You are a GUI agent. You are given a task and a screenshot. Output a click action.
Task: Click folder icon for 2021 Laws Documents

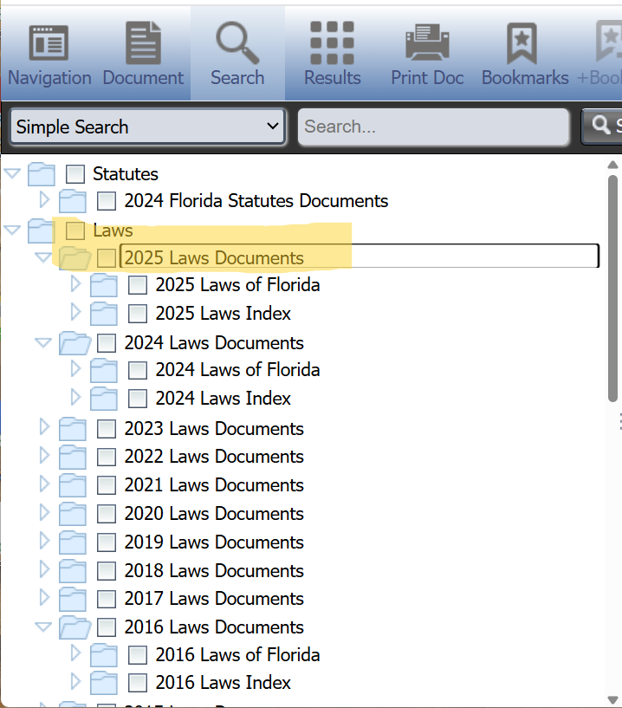(x=72, y=485)
